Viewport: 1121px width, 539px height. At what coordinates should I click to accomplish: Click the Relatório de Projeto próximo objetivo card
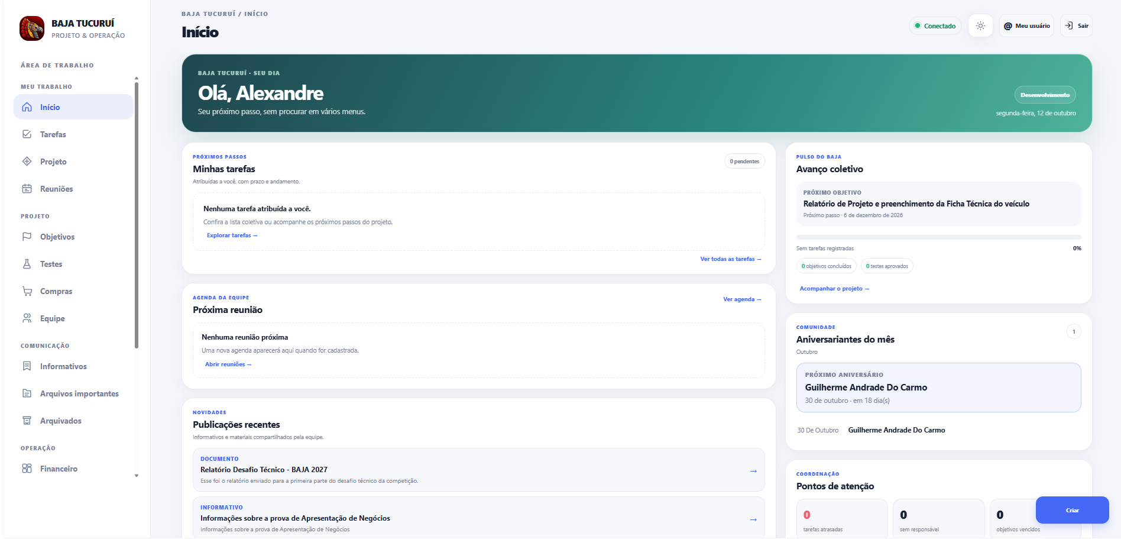coord(938,204)
